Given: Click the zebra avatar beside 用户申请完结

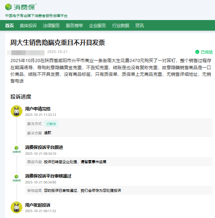Looking at the screenshot, I should pyautogui.click(x=17, y=111).
